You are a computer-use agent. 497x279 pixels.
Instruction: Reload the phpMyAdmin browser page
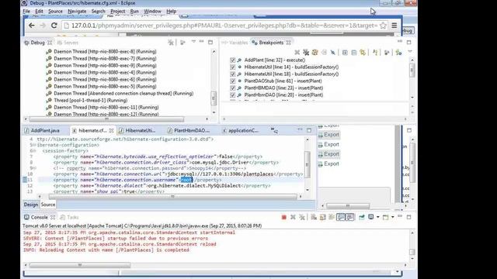[x=54, y=26]
